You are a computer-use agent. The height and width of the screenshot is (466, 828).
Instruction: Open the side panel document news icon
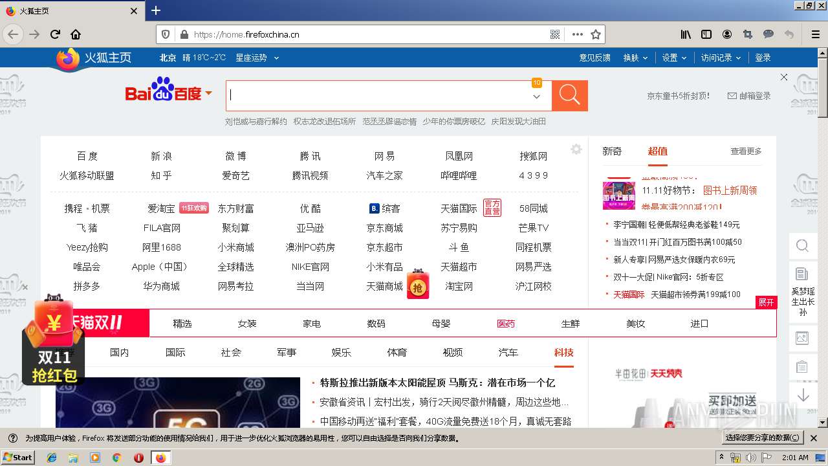point(802,274)
